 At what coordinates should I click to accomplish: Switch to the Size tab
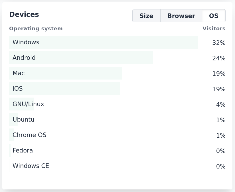pyautogui.click(x=146, y=16)
